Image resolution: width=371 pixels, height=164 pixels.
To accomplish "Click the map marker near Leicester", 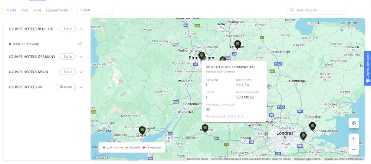I will 237,44.
